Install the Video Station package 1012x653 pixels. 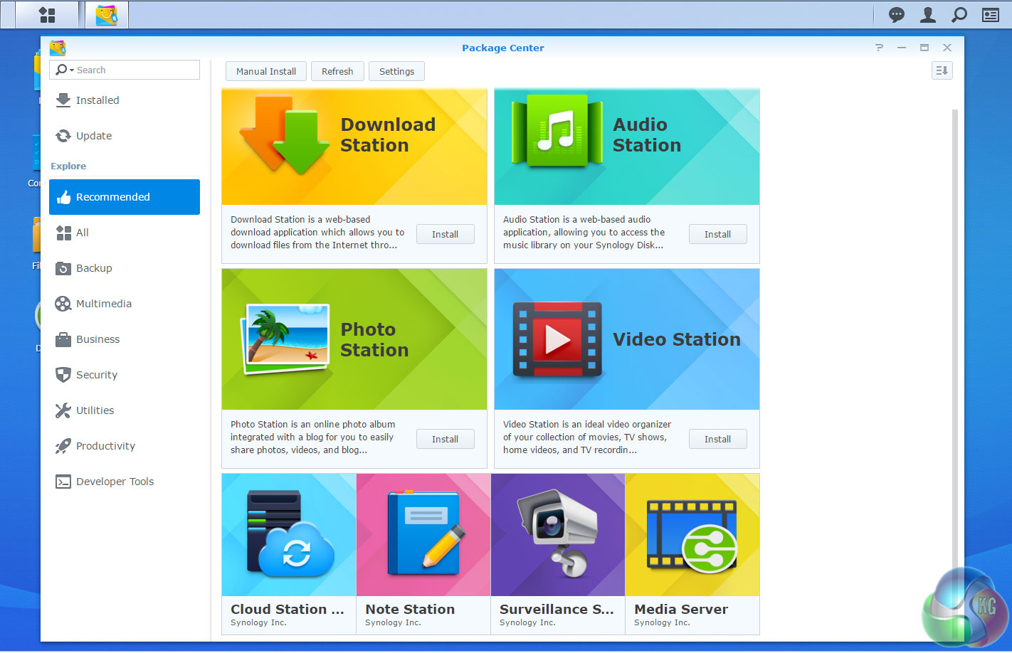click(717, 439)
